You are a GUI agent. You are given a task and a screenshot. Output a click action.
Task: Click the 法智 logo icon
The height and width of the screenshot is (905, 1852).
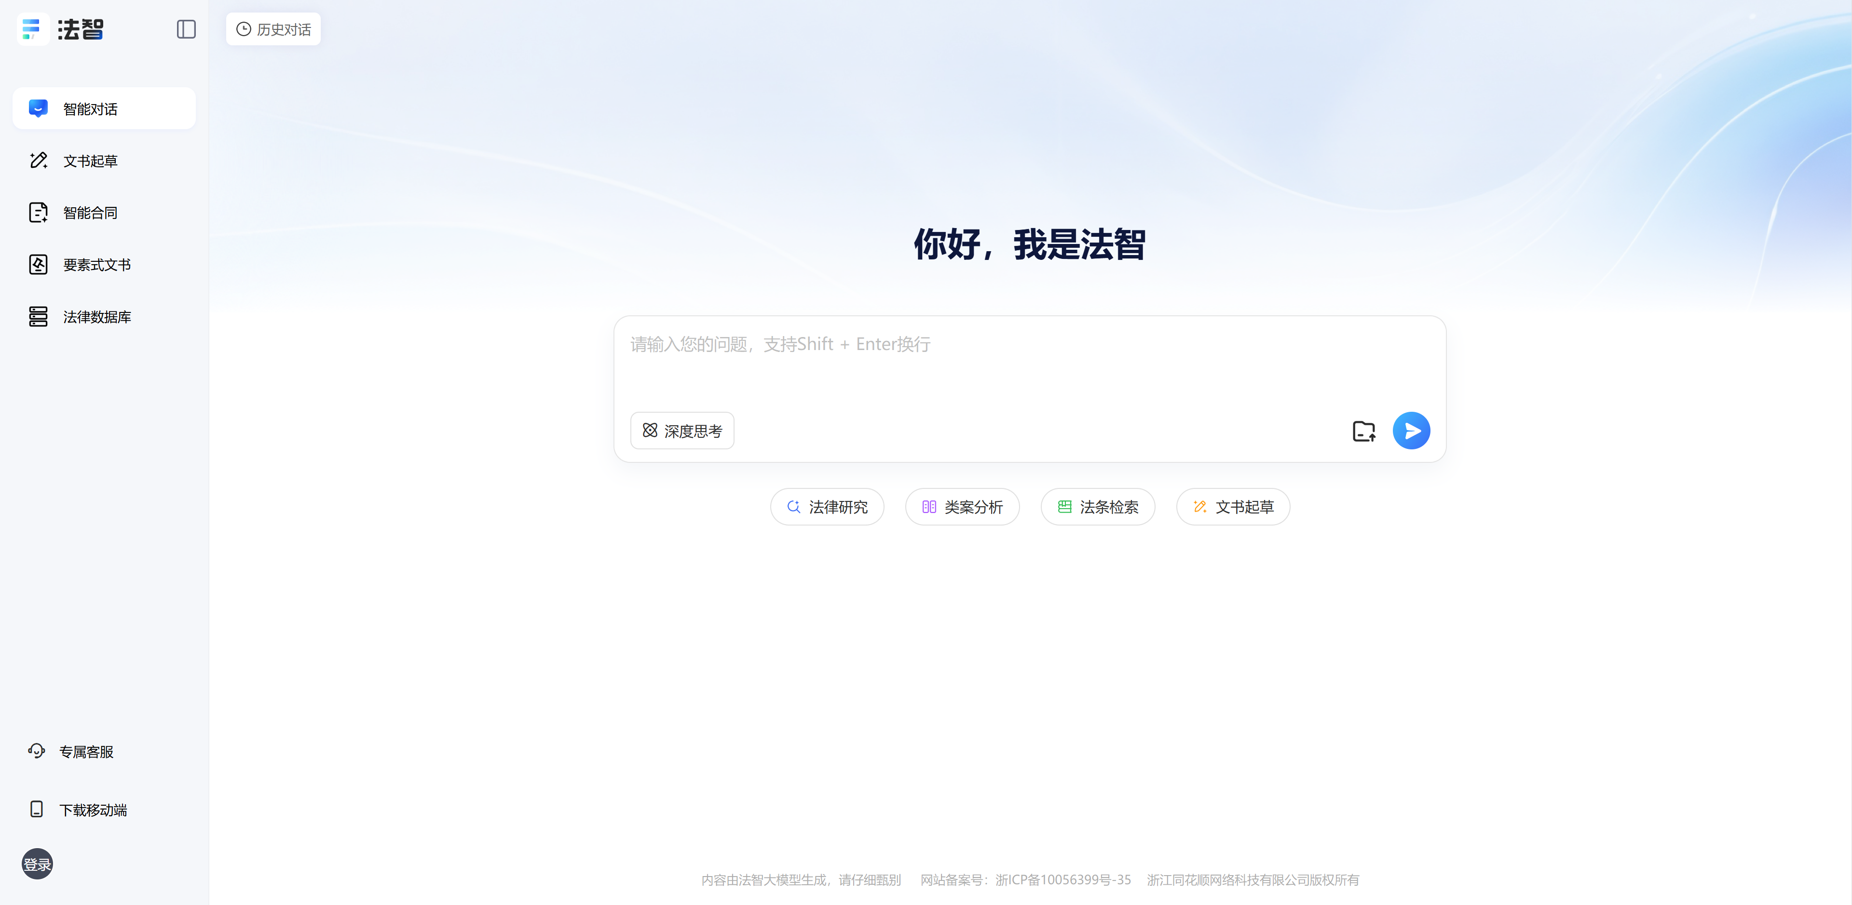[32, 29]
